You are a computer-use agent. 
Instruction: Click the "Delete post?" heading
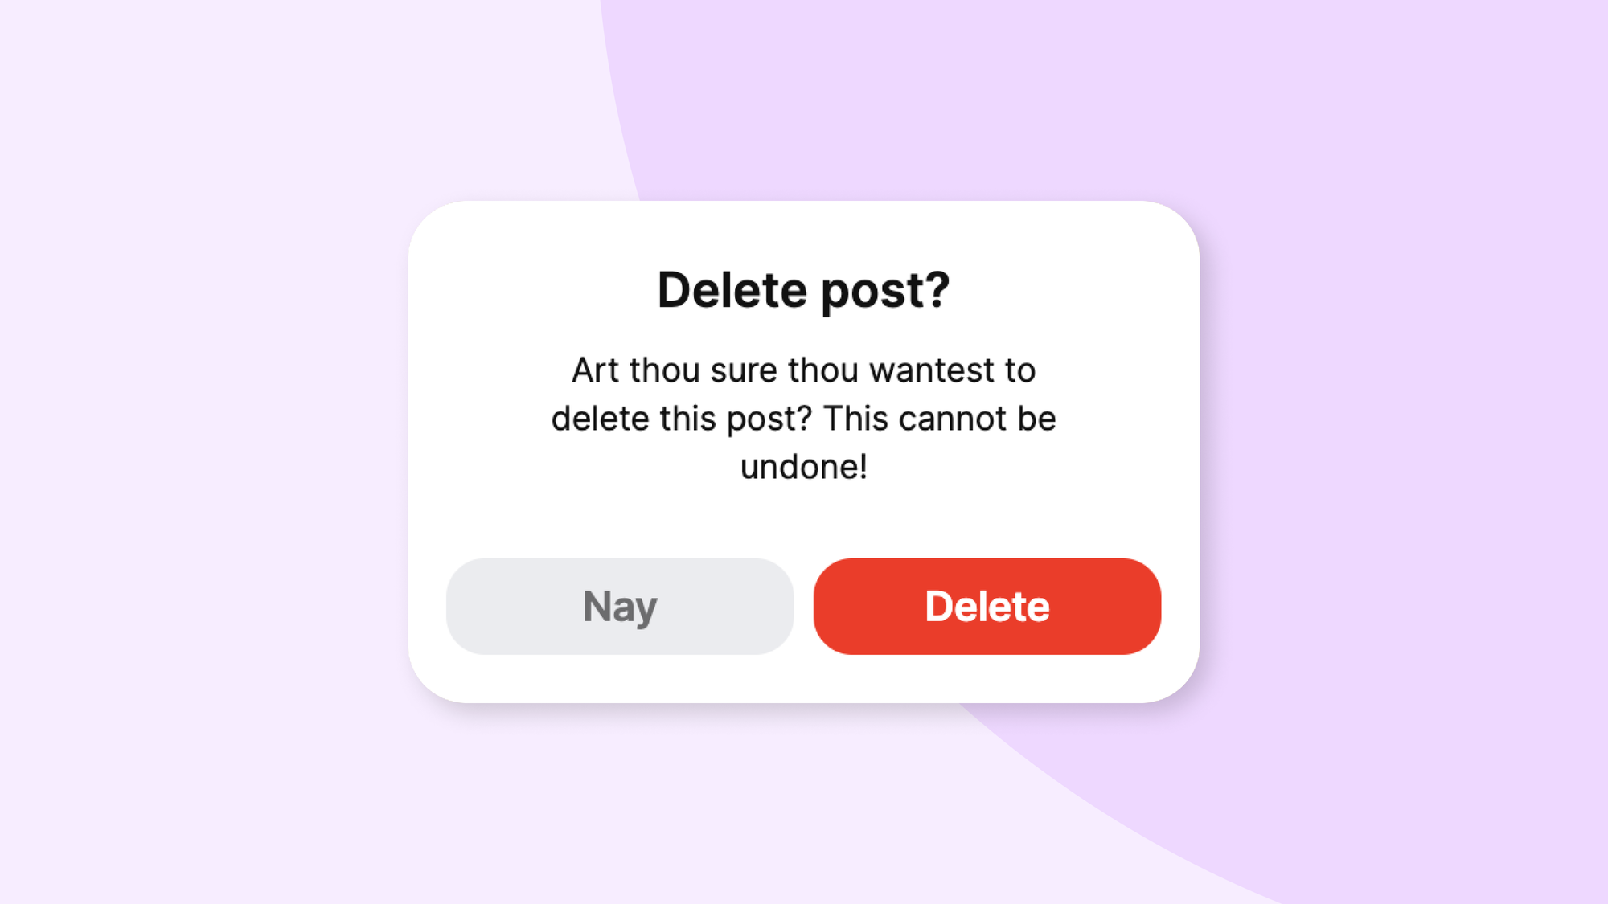click(803, 290)
